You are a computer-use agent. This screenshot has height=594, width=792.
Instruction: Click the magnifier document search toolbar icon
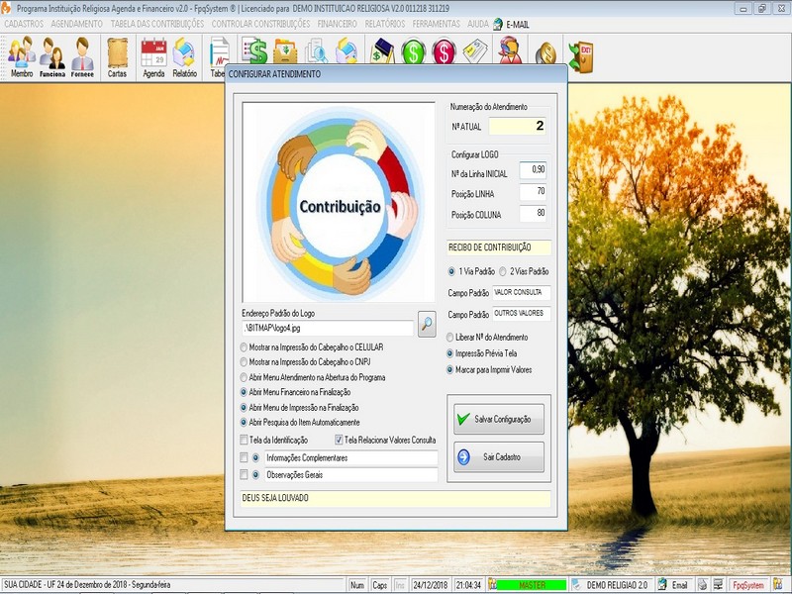(316, 51)
